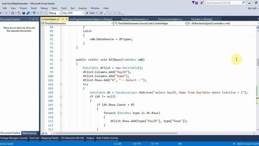Click the New Project toolbar icon
This screenshot has width=259, height=146.
pos(13,13)
